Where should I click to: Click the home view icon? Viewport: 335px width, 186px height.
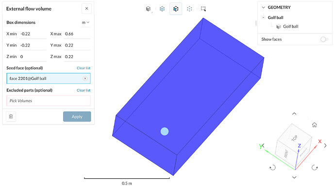(314, 124)
